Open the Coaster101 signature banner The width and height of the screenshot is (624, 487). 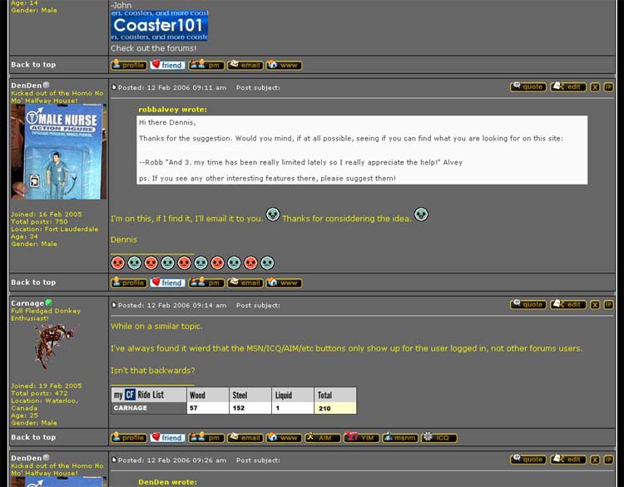click(x=160, y=25)
